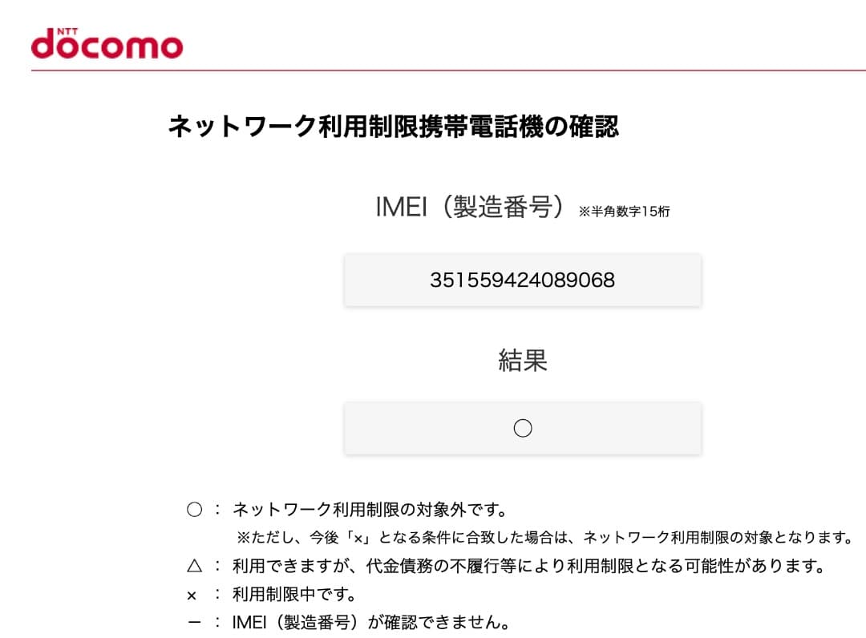Click the ※半角数字15桁 note

point(624,212)
